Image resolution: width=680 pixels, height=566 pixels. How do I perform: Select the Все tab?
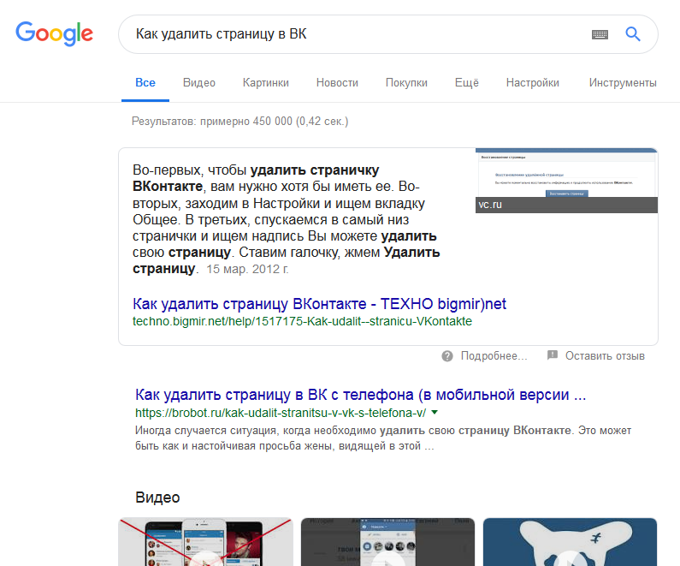pyautogui.click(x=145, y=83)
